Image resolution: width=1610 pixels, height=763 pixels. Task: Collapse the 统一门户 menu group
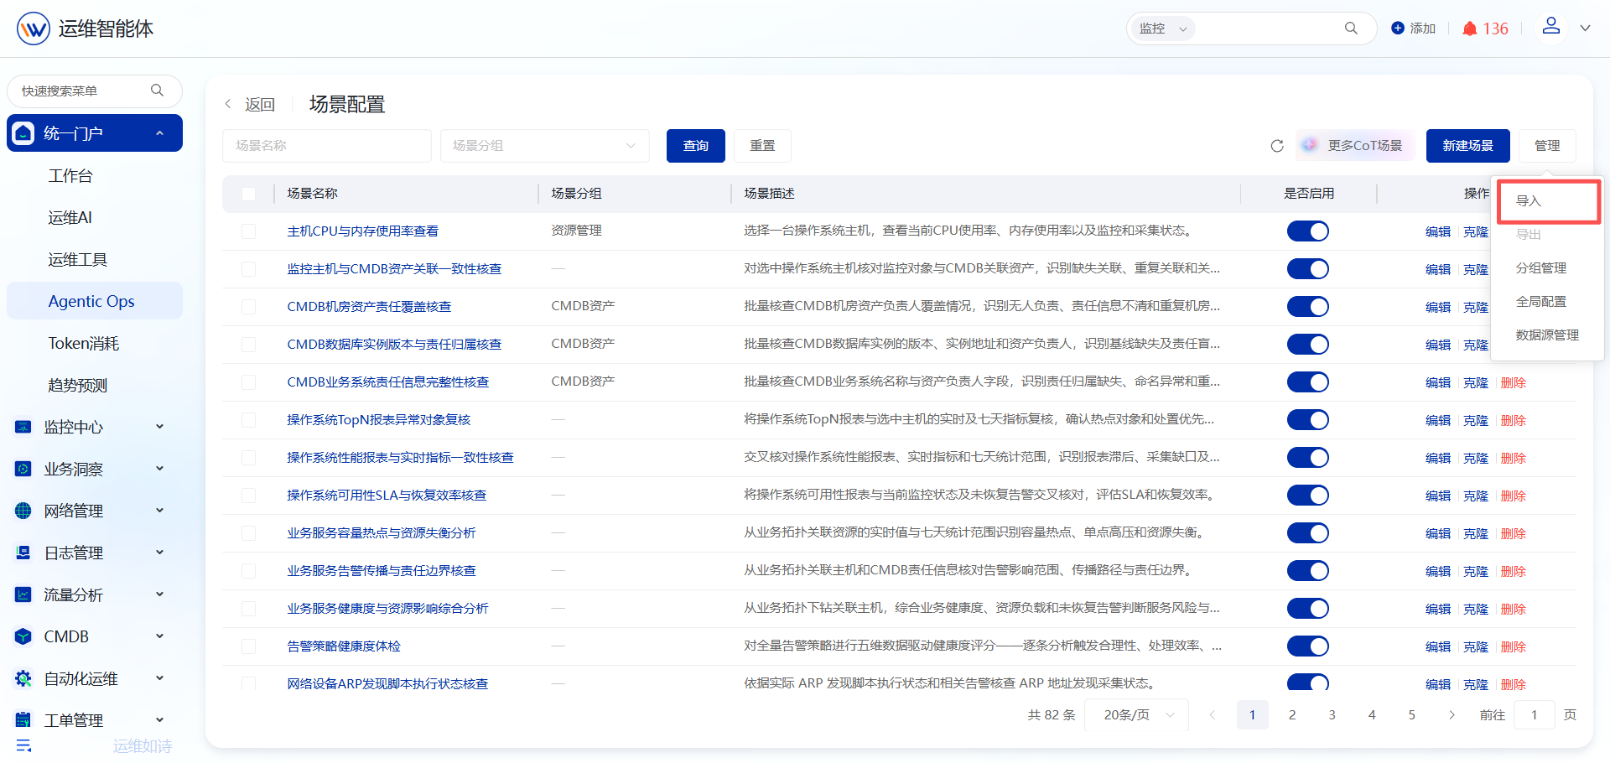159,133
